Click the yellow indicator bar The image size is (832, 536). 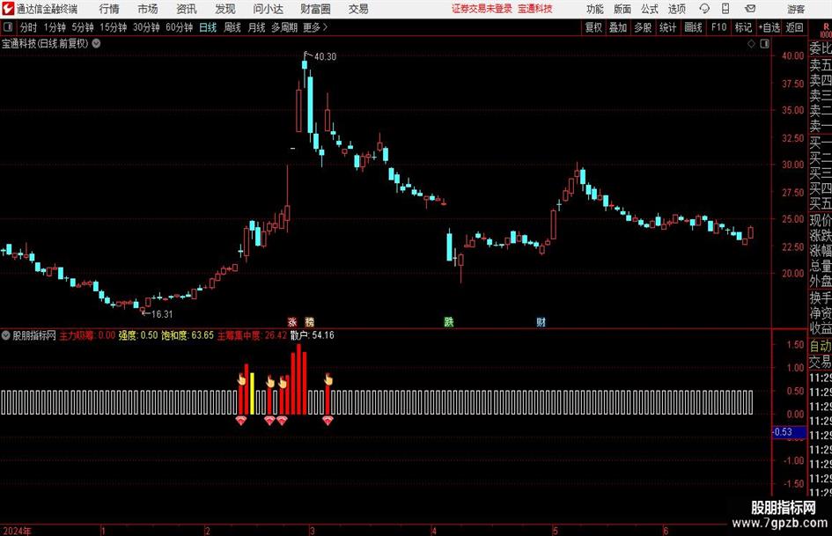pos(252,393)
